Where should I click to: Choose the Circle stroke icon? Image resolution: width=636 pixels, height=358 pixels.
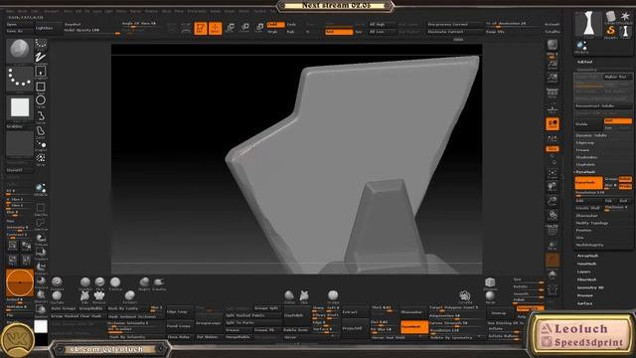pyautogui.click(x=41, y=100)
